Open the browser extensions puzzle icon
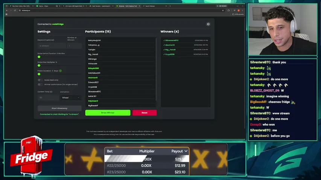 229,10
